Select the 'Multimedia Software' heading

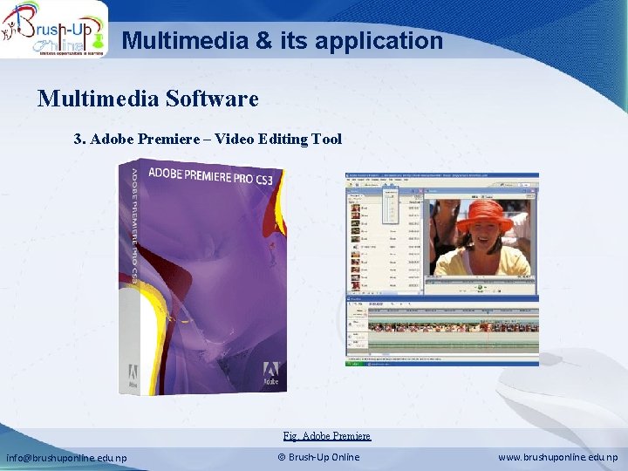[x=147, y=98]
